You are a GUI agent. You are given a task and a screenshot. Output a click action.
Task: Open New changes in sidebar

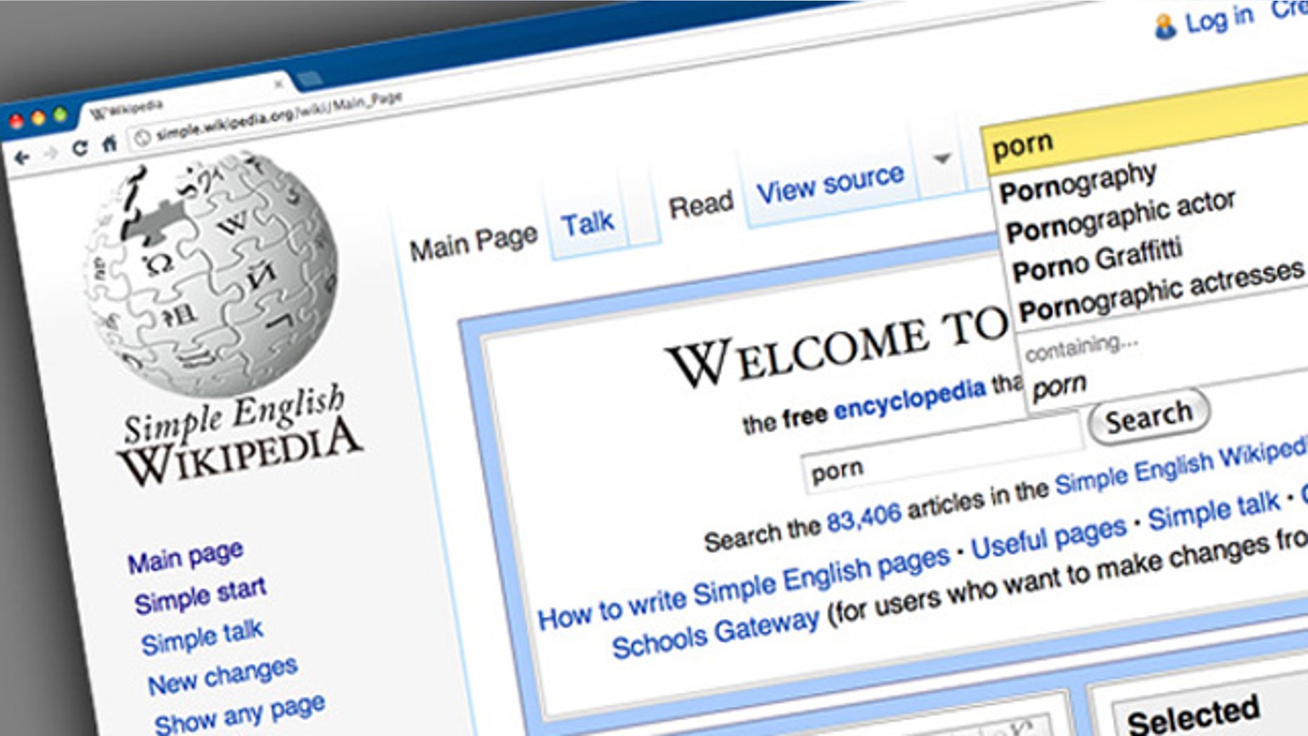[x=223, y=676]
